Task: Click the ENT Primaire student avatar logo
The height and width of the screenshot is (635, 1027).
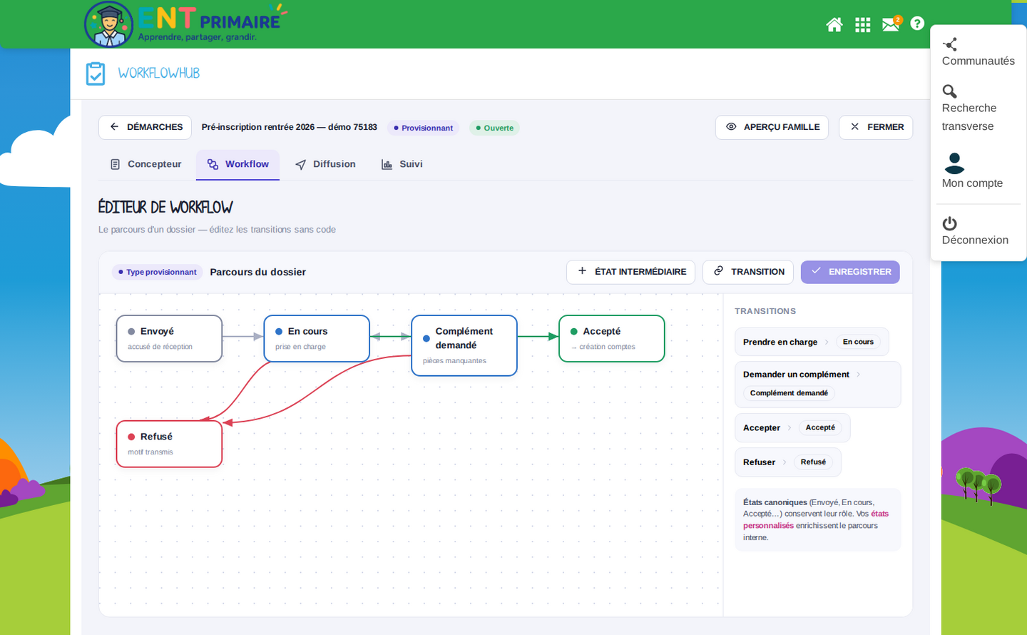Action: [108, 24]
